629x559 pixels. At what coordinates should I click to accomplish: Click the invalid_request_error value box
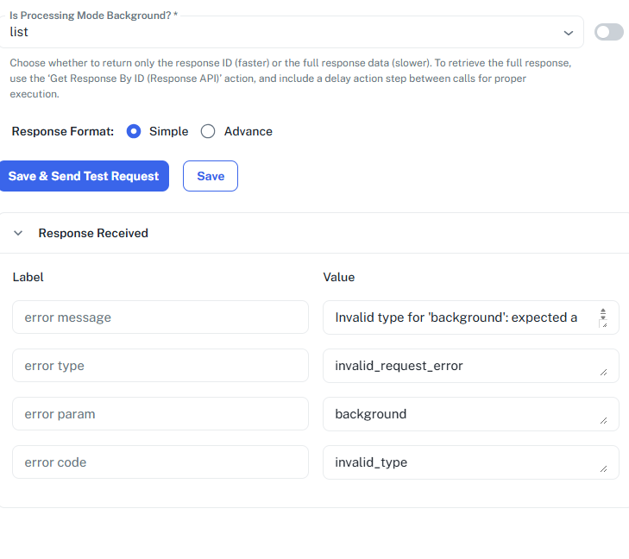(457, 366)
